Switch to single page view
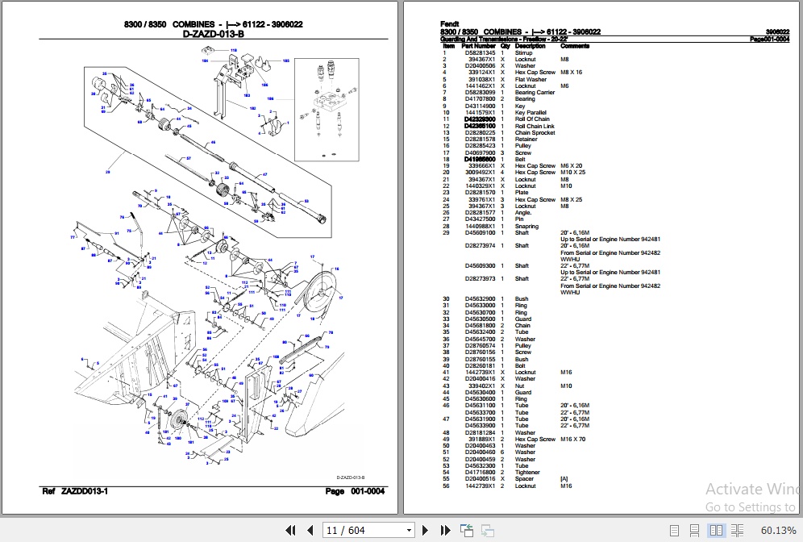The image size is (803, 542). tap(675, 531)
